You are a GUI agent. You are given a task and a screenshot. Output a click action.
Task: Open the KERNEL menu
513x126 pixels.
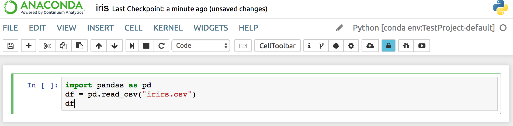[x=168, y=28]
